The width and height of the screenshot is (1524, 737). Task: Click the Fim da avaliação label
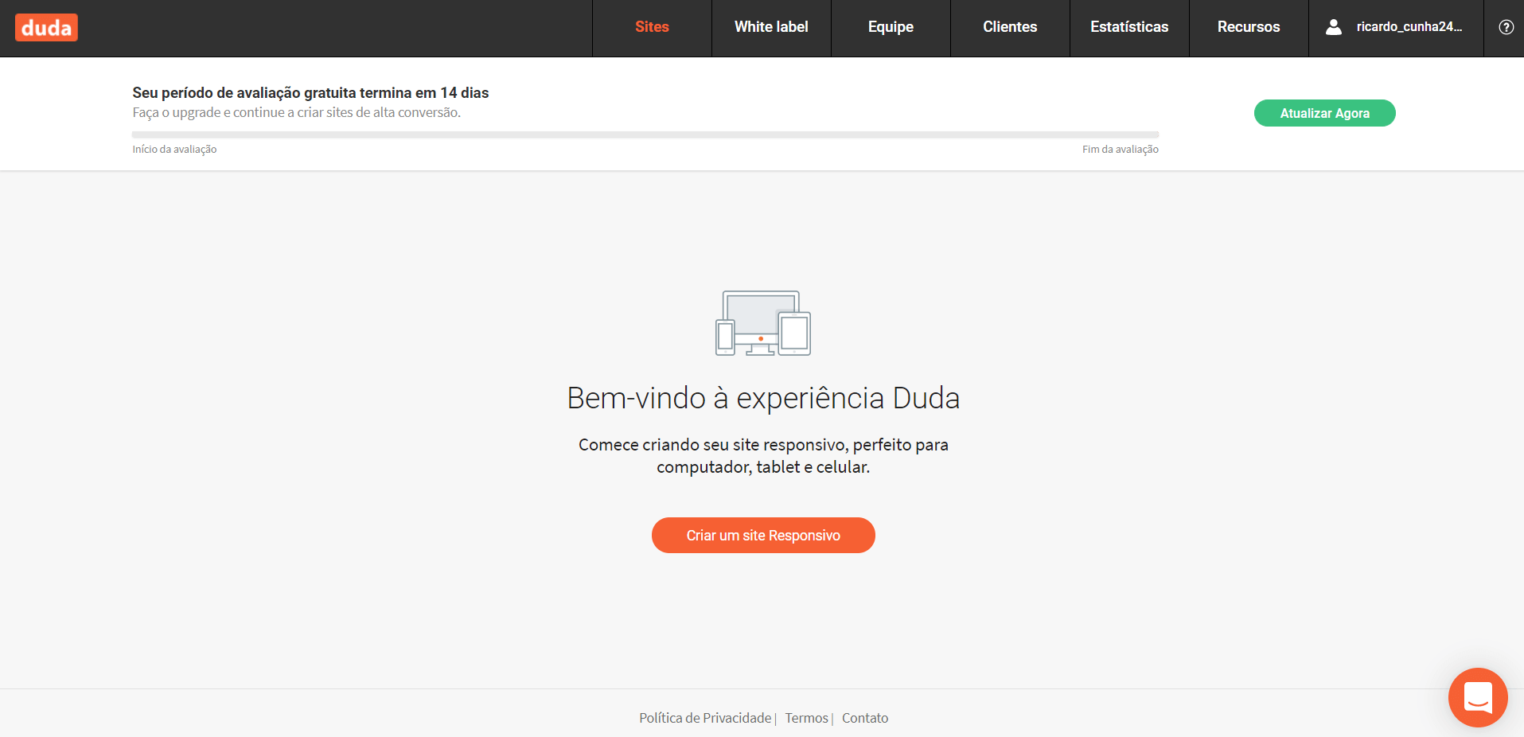[1120, 149]
